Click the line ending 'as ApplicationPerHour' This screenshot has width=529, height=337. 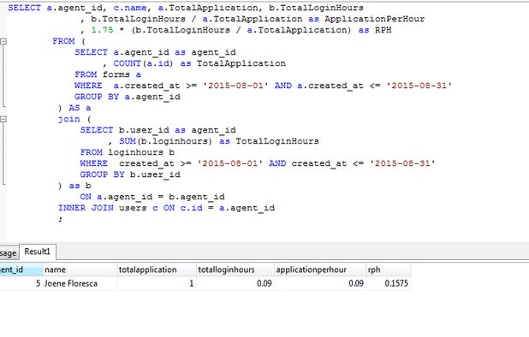click(x=253, y=19)
